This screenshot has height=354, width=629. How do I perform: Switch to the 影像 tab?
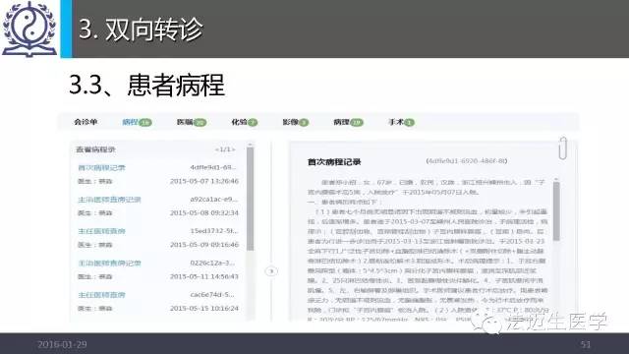pyautogui.click(x=295, y=122)
